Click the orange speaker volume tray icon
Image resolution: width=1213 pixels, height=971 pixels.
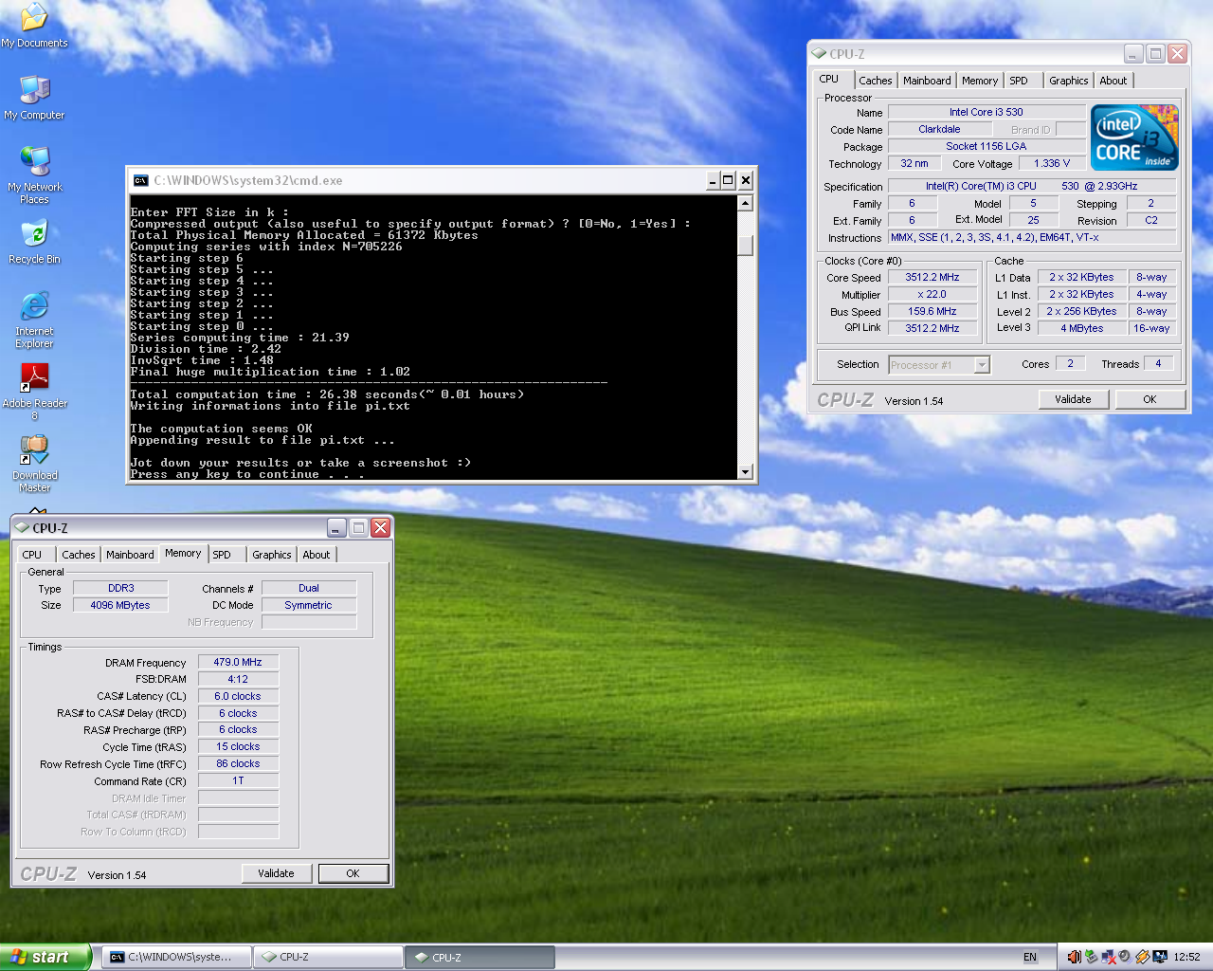click(x=1075, y=957)
